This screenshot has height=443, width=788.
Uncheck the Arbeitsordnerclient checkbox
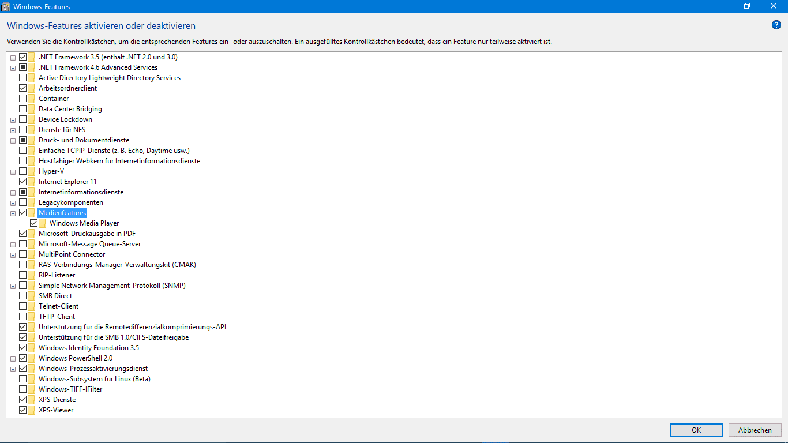[23, 88]
